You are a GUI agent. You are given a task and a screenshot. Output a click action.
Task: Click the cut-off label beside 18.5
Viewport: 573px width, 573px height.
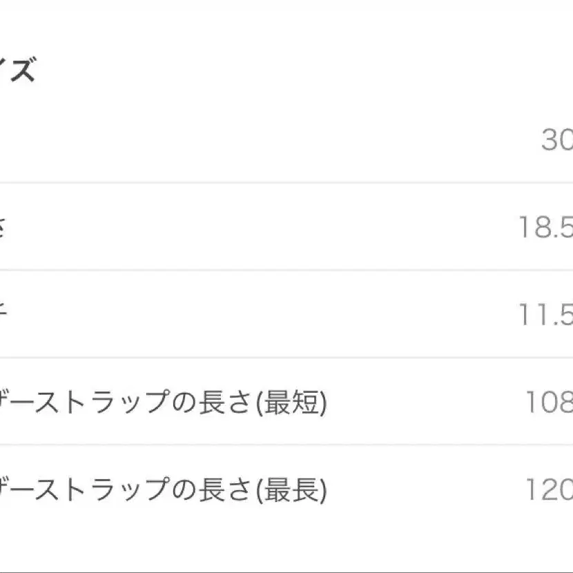pos(3,227)
